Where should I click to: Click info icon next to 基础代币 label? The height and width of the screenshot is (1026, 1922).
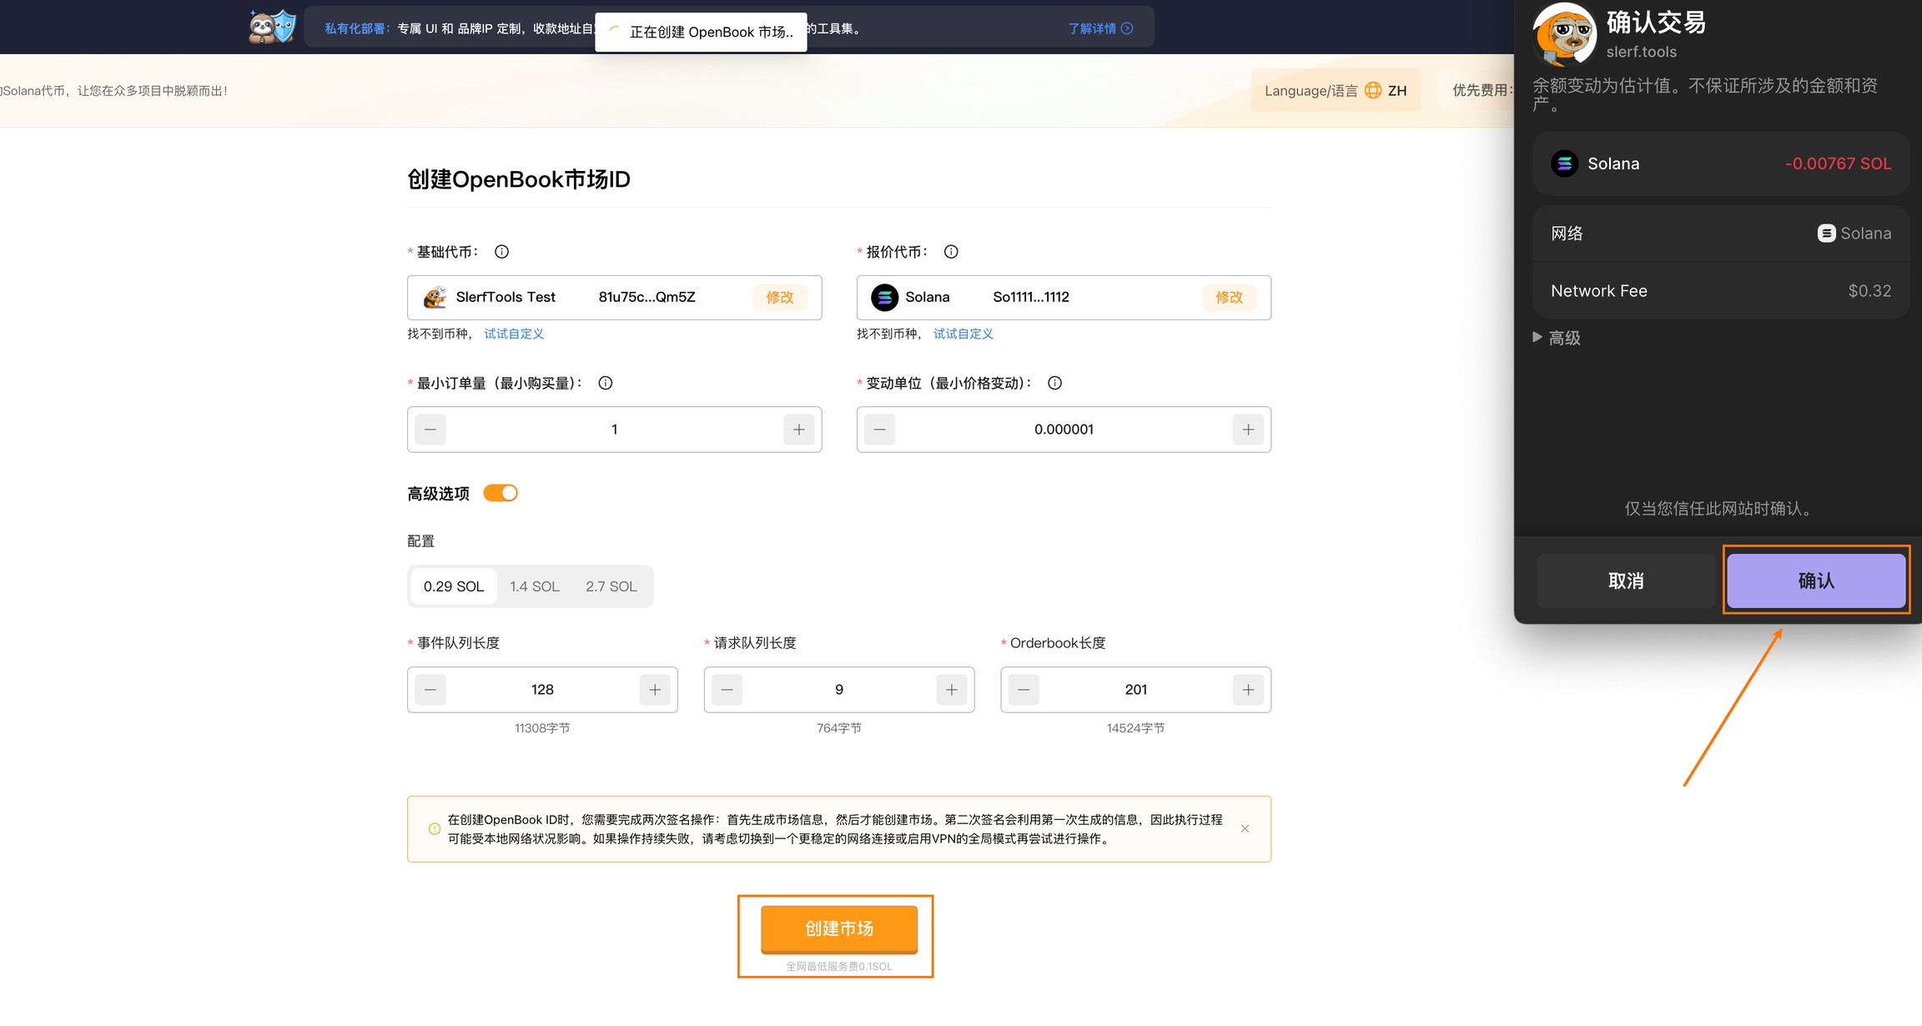501,252
